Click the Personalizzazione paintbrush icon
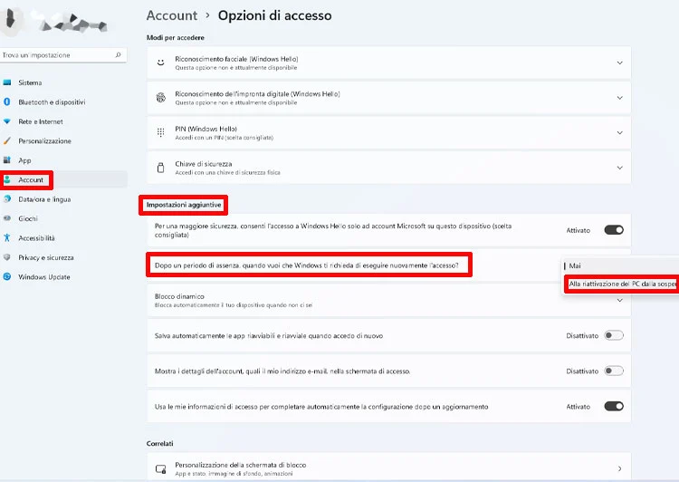The image size is (679, 482). 7,140
